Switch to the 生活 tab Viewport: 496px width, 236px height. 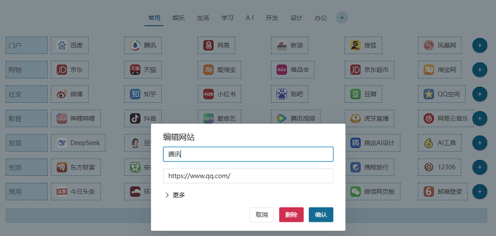point(203,18)
